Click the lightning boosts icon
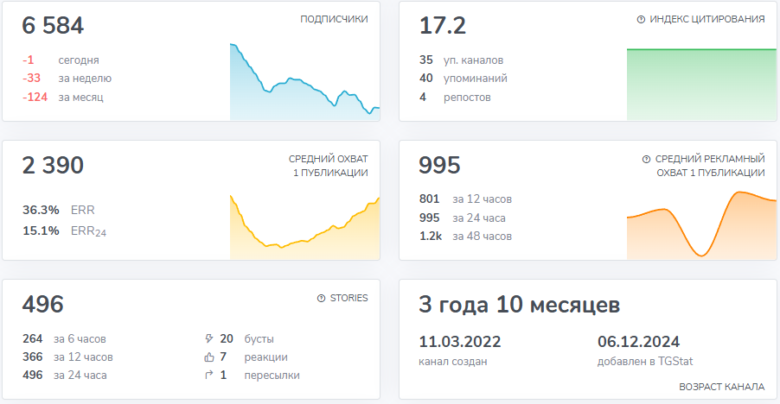The image size is (780, 404). click(x=209, y=338)
